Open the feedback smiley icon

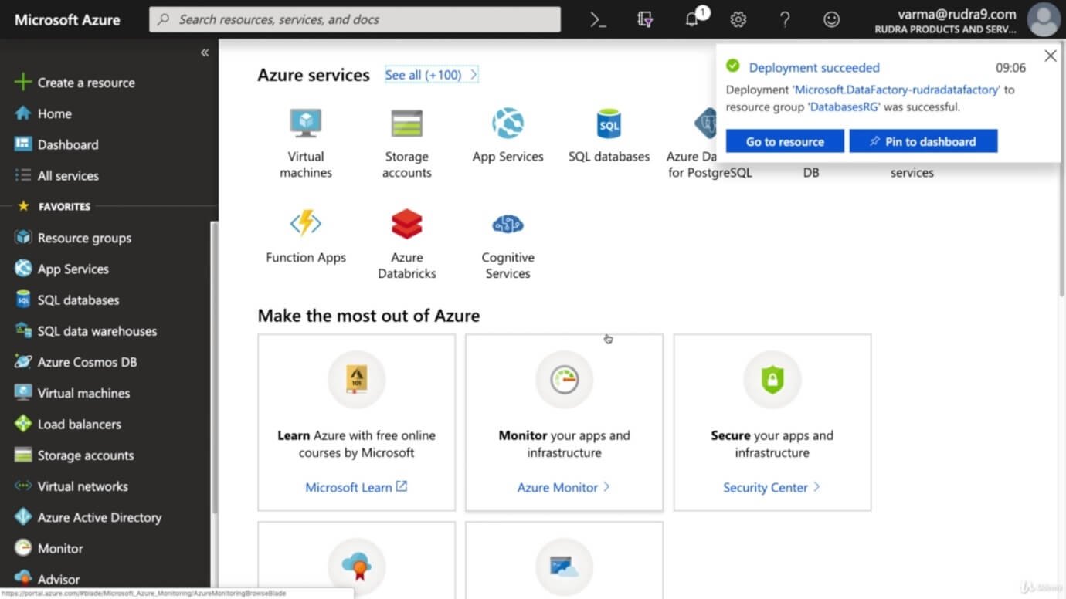coord(831,20)
